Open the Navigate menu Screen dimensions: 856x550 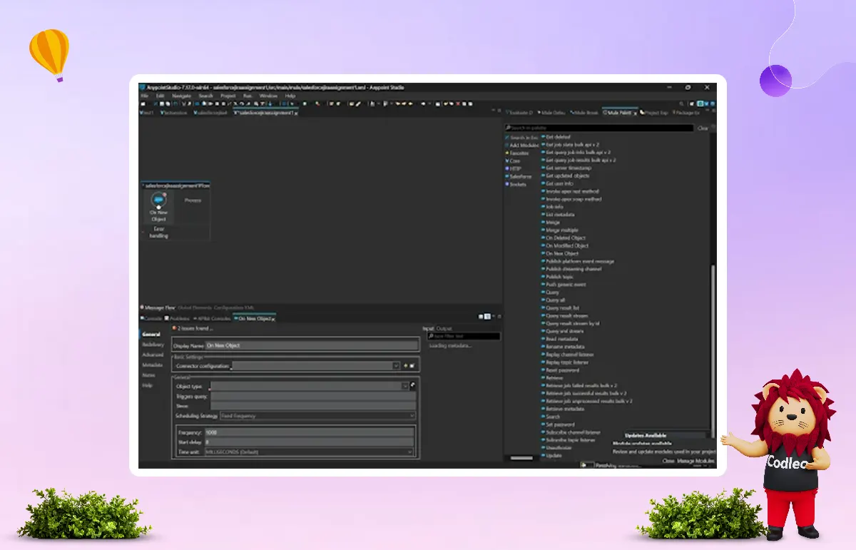point(181,96)
